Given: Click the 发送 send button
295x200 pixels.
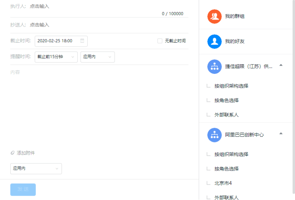Looking at the screenshot, I should pyautogui.click(x=23, y=189).
